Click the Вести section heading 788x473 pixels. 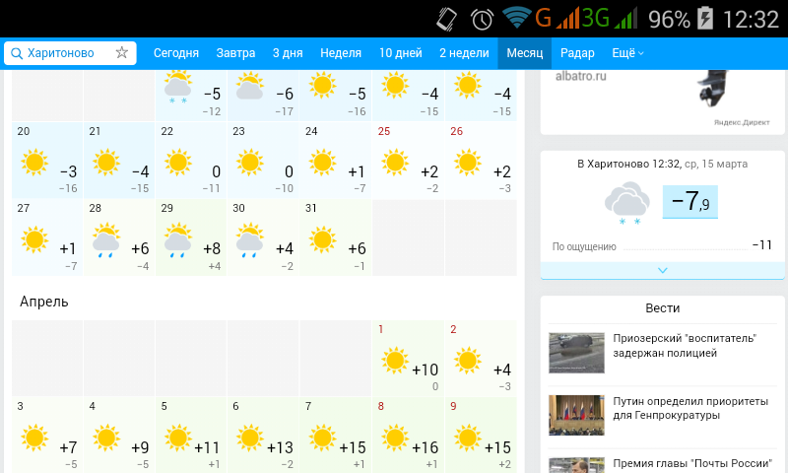(x=662, y=308)
